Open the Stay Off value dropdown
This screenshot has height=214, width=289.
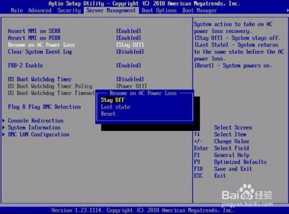point(130,45)
